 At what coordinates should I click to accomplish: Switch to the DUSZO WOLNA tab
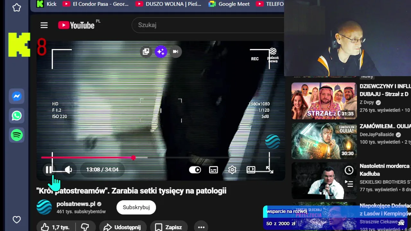coord(169,4)
